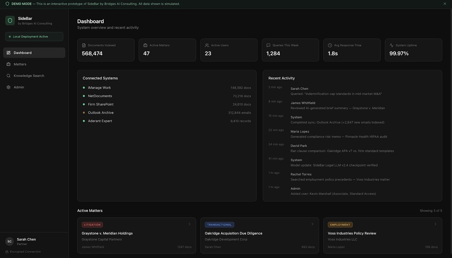The height and width of the screenshot is (258, 452).
Task: Select the iManage Work connected system
Action: [x=167, y=88]
